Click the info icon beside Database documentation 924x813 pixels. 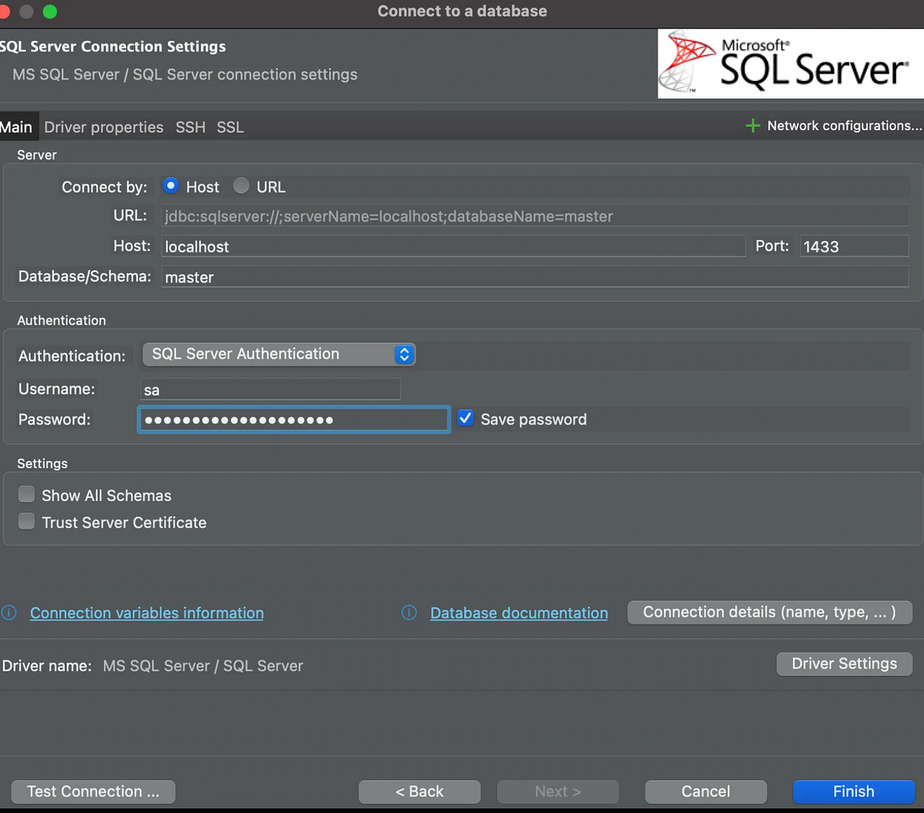(409, 613)
